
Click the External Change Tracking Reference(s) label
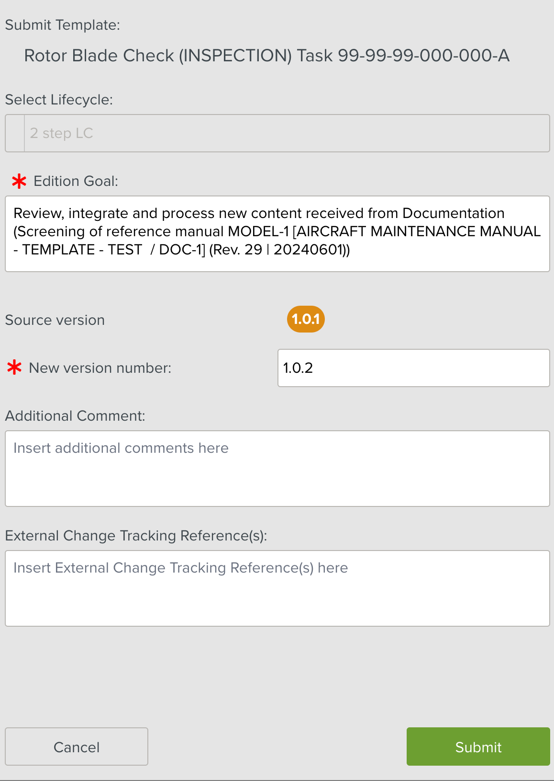(136, 536)
